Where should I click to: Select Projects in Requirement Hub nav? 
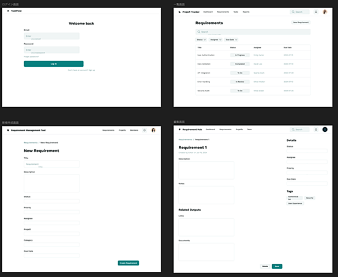(239, 130)
